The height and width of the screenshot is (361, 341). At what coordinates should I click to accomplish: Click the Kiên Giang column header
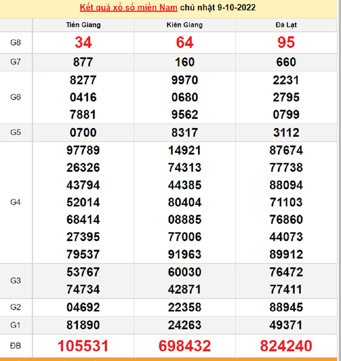pos(185,25)
